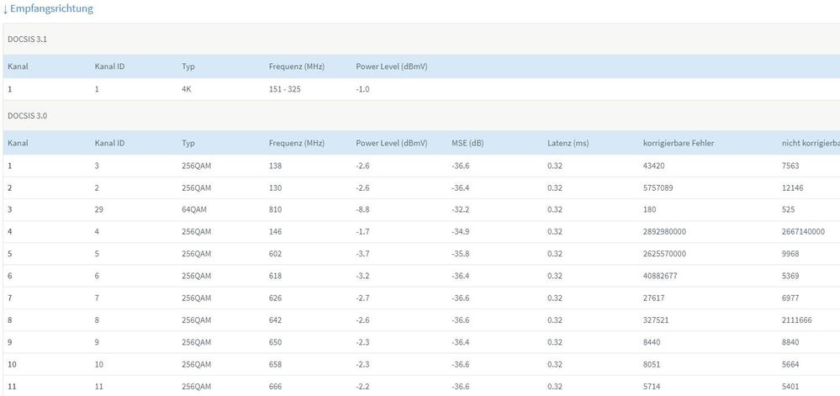Click MSE value -34.9
840x396 pixels.
click(x=460, y=231)
